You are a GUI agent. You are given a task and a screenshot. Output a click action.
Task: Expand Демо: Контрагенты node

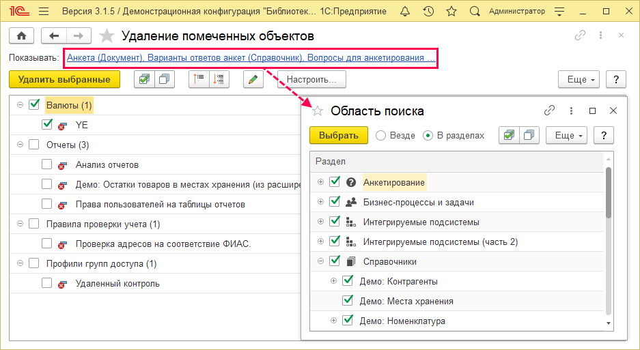(333, 280)
